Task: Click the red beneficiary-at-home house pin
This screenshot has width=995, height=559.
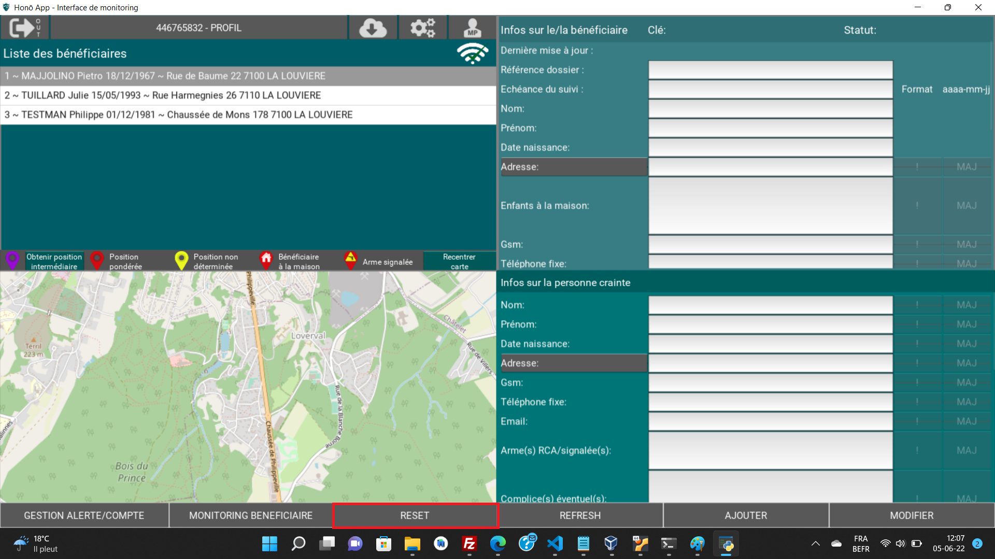Action: (266, 260)
